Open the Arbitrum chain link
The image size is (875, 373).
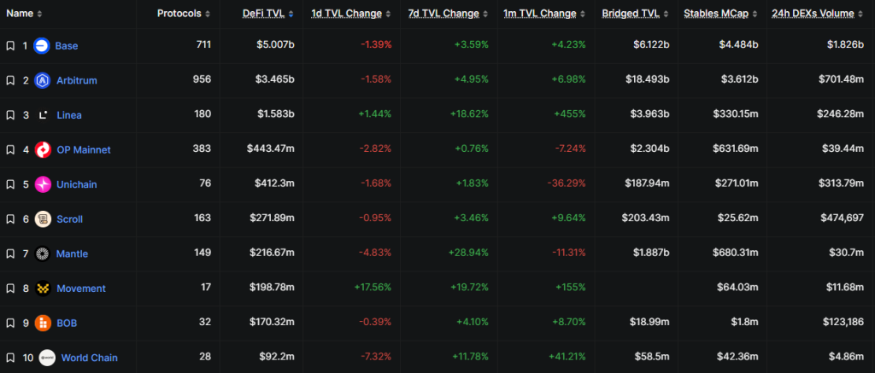78,80
